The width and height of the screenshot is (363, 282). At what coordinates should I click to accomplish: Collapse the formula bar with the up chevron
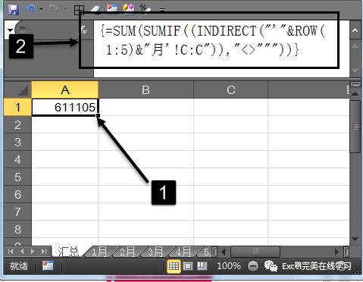click(x=355, y=30)
